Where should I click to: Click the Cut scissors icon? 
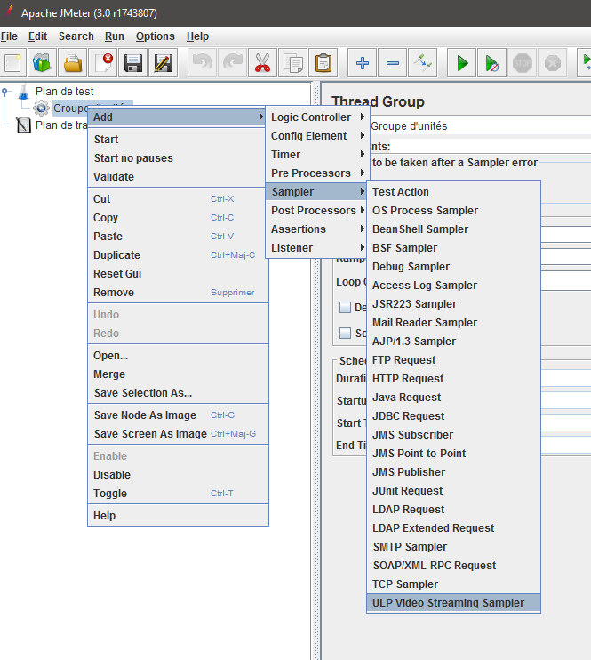coord(262,63)
